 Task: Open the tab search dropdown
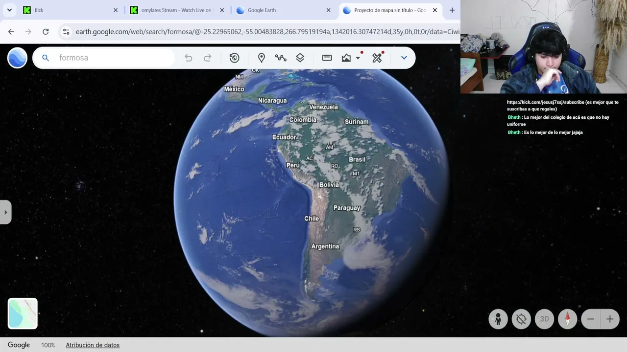point(9,10)
